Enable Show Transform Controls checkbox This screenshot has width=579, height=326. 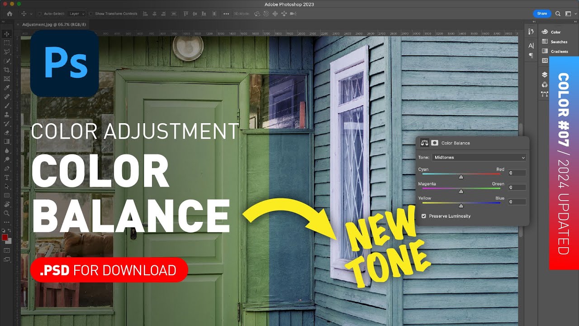90,14
